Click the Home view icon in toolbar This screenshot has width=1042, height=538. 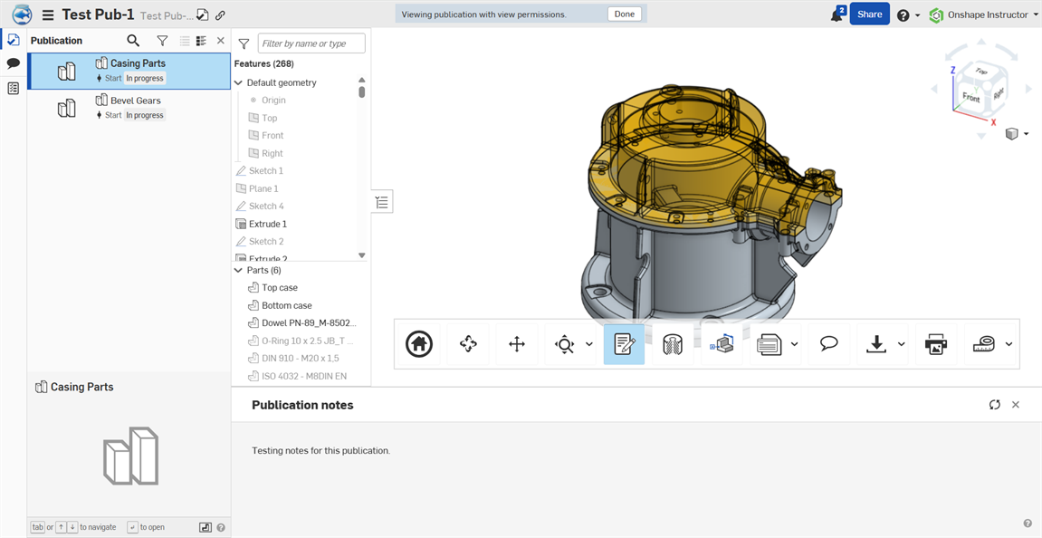pyautogui.click(x=419, y=344)
